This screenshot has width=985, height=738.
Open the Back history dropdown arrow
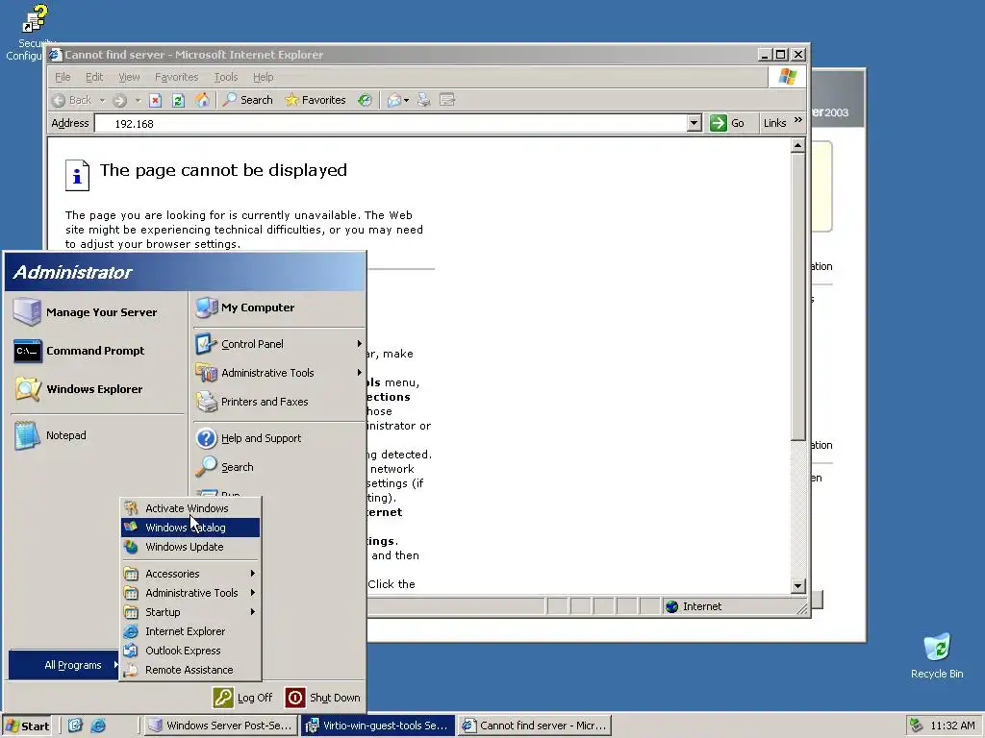tap(102, 100)
